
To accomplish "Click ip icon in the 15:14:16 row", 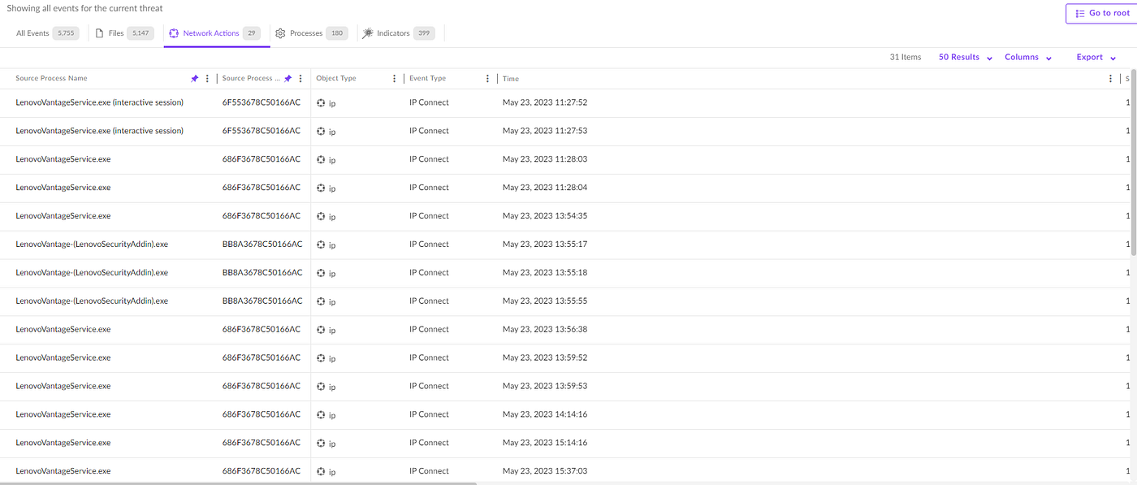I will (x=321, y=444).
